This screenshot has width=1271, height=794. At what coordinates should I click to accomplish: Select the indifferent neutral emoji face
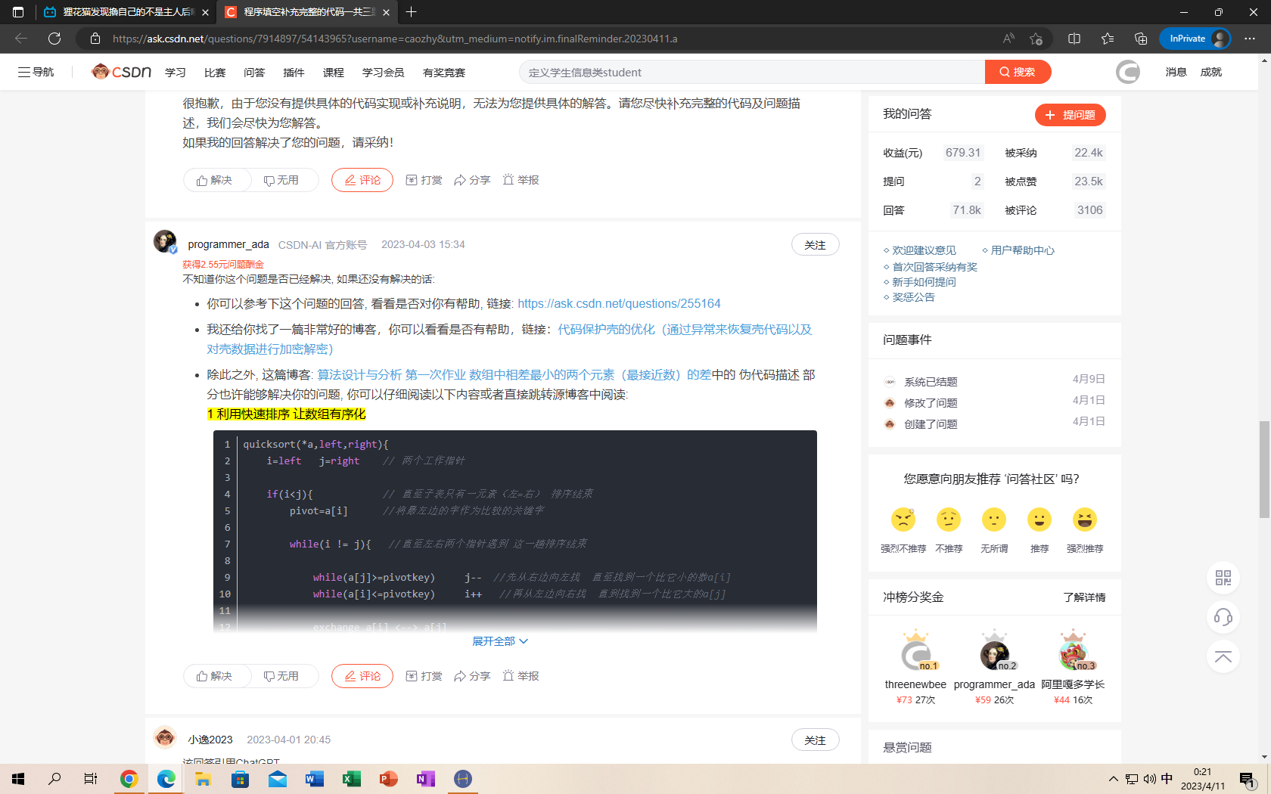[994, 520]
